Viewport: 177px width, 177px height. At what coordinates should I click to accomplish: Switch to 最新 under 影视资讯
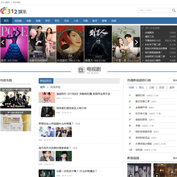point(43,87)
